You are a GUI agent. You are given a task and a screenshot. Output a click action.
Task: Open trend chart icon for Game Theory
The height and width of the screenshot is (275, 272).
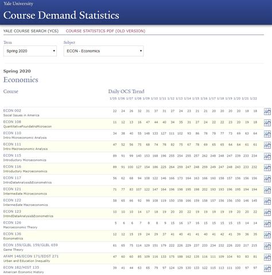coord(267,246)
